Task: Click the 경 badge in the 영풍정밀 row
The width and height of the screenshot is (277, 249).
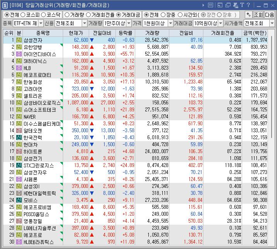Action: 19,221
